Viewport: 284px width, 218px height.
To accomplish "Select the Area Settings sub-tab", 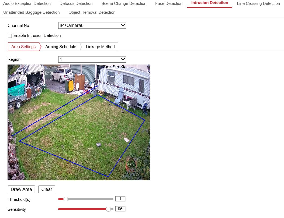I will 23,47.
